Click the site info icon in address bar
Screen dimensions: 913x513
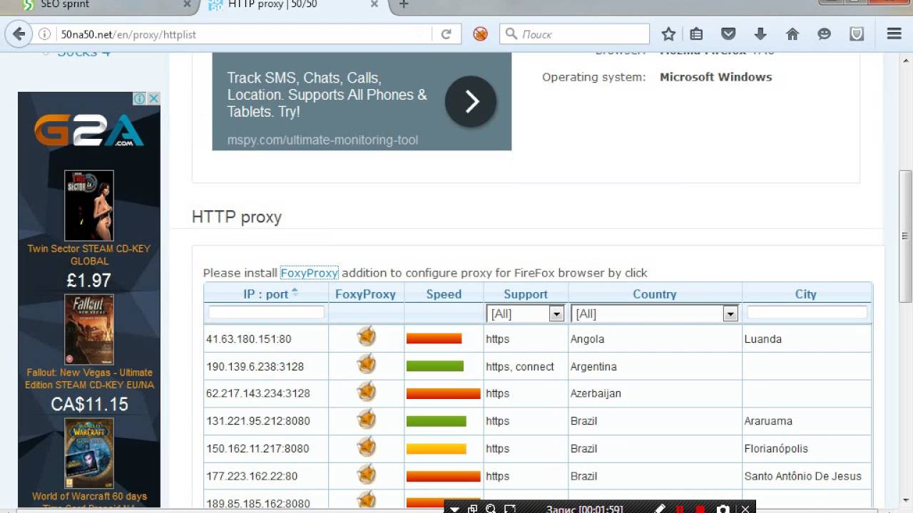(44, 34)
